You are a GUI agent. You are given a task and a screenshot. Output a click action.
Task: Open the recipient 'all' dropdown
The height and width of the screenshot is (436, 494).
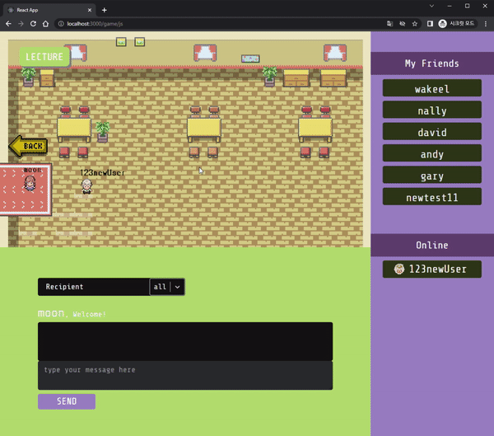pos(167,287)
